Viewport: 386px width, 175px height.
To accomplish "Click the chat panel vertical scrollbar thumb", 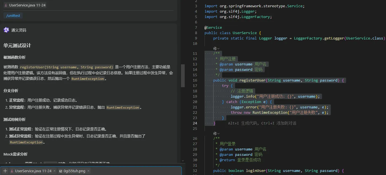I will 183,76.
